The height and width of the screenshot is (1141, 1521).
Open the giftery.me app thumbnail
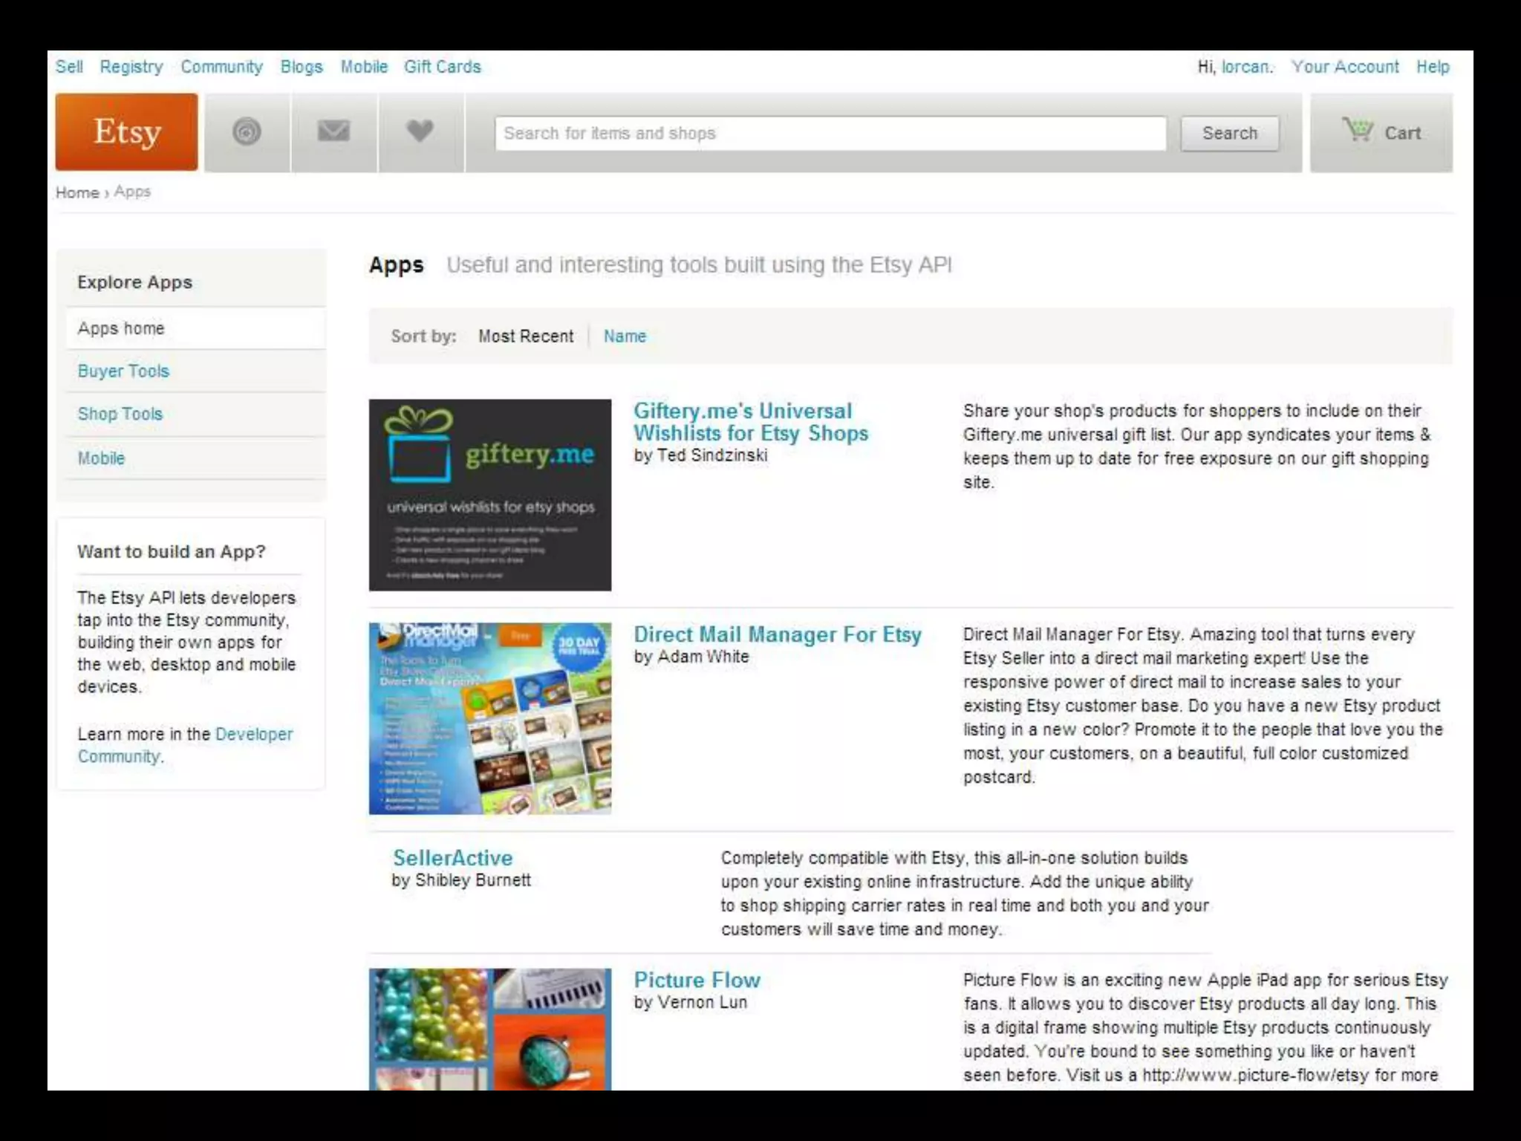(x=490, y=495)
